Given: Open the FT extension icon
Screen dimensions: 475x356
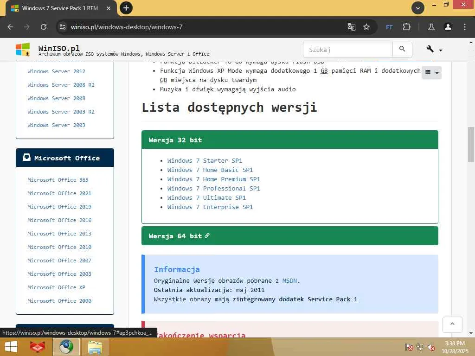Looking at the screenshot, I should click(389, 27).
